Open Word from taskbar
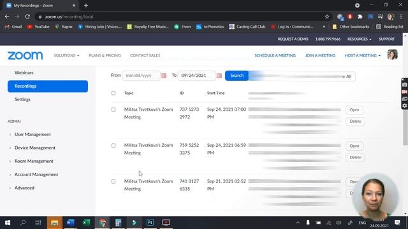The height and width of the screenshot is (229, 408). tap(70, 223)
